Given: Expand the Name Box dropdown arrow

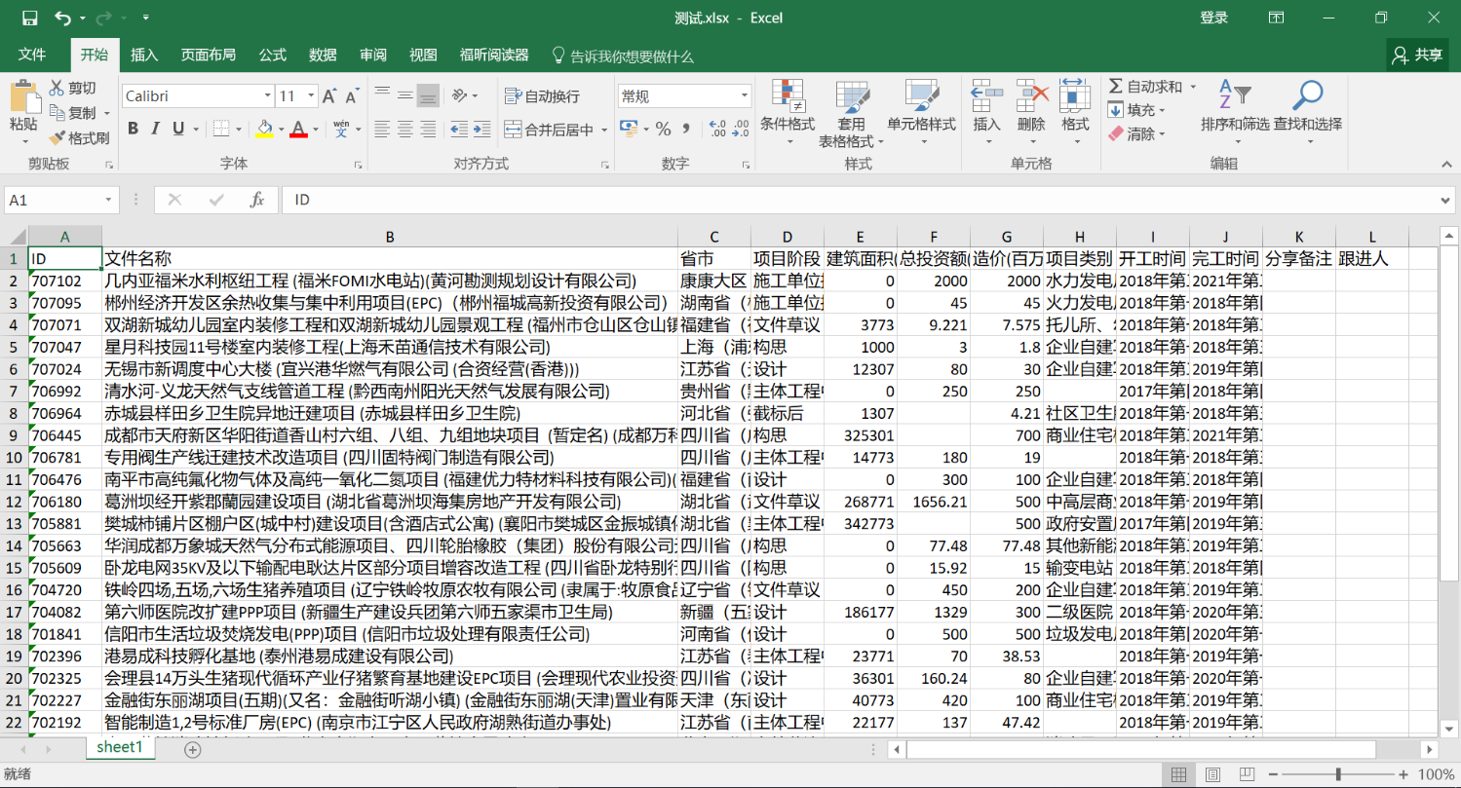Looking at the screenshot, I should pyautogui.click(x=109, y=200).
